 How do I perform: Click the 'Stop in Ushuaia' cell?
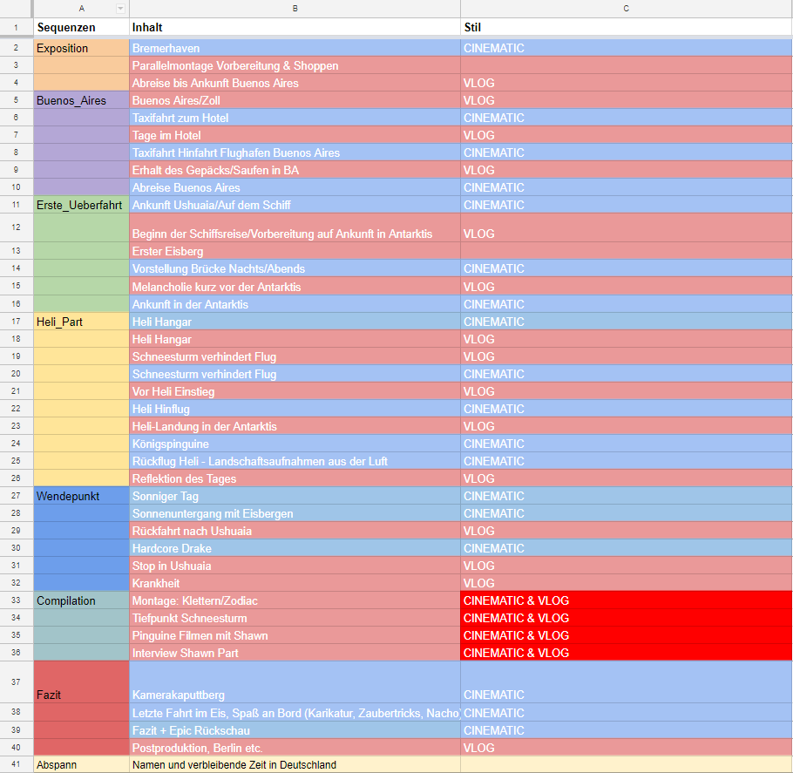(x=295, y=566)
